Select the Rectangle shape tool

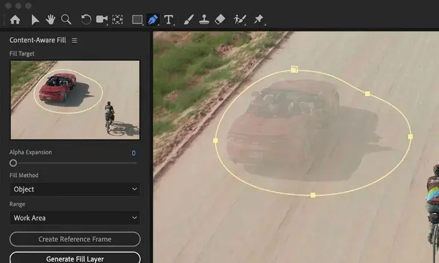[x=138, y=19]
